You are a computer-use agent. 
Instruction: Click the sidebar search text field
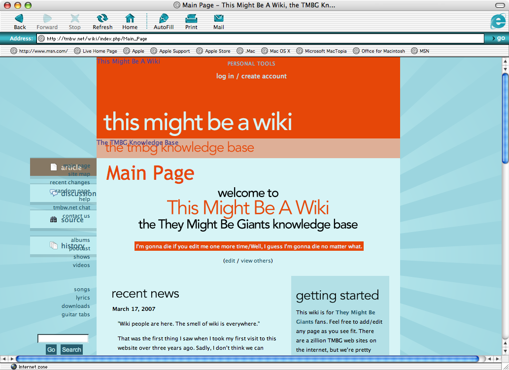tap(63, 338)
